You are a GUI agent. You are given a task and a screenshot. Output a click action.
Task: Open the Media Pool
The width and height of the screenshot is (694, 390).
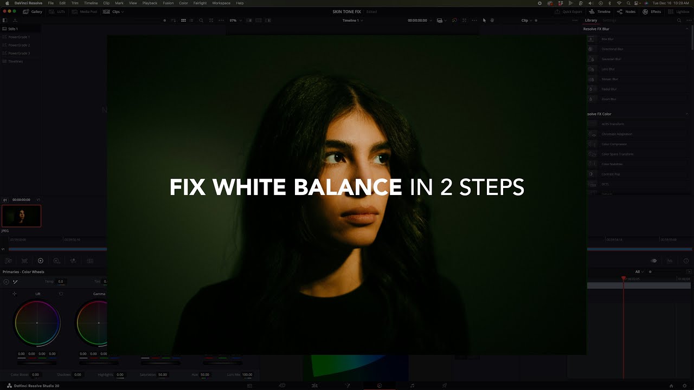tap(85, 11)
